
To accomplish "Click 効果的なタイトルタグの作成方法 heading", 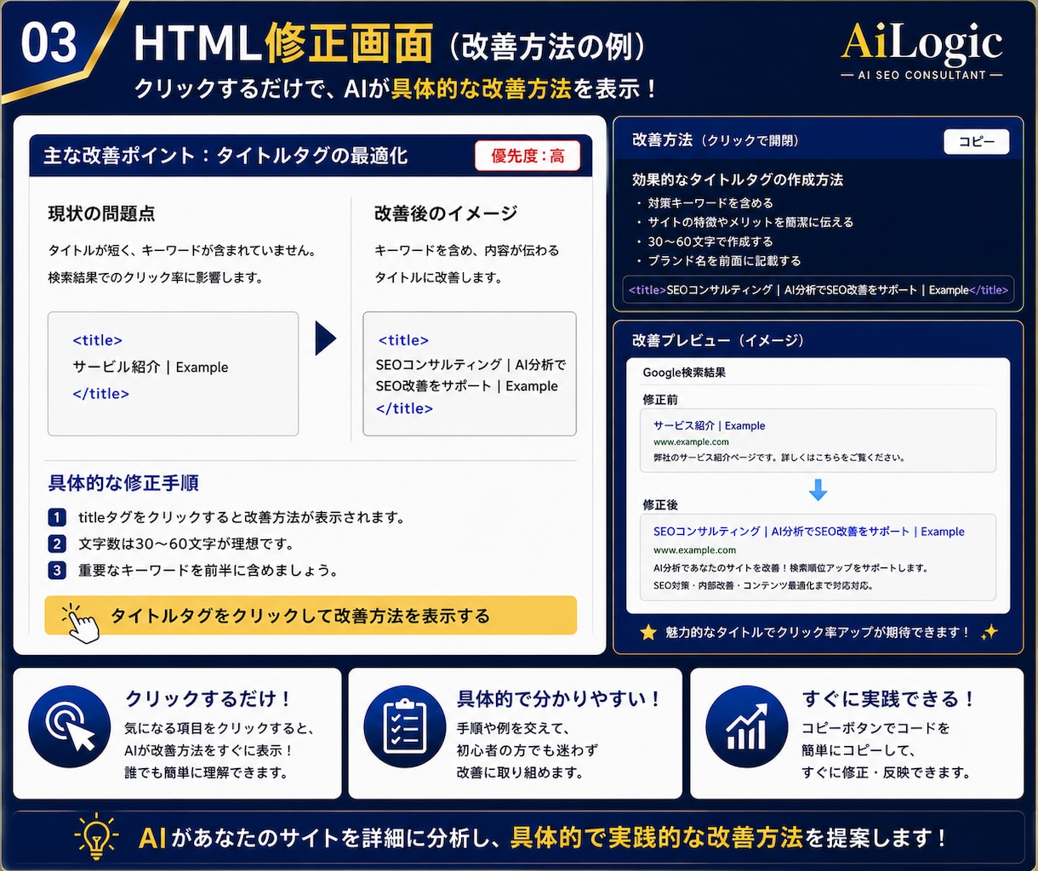I will pos(738,179).
